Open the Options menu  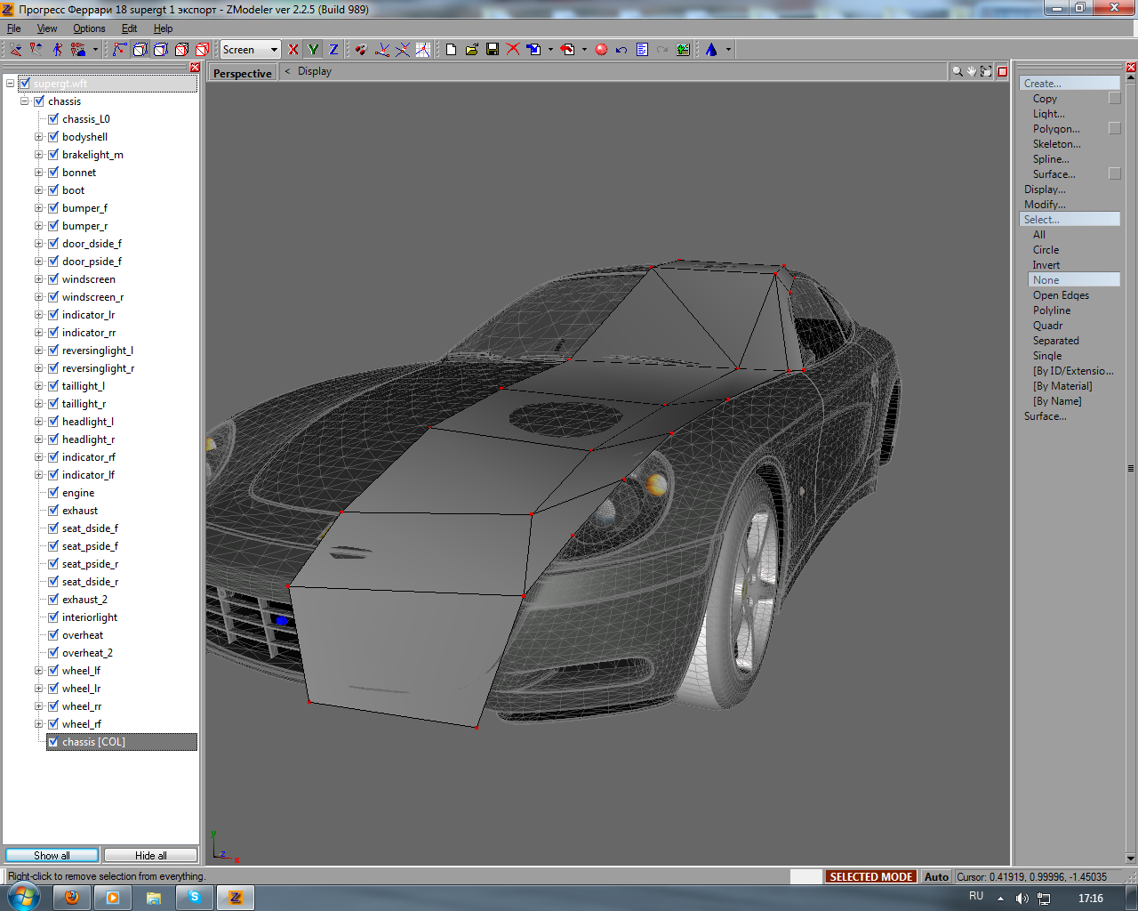pyautogui.click(x=89, y=28)
